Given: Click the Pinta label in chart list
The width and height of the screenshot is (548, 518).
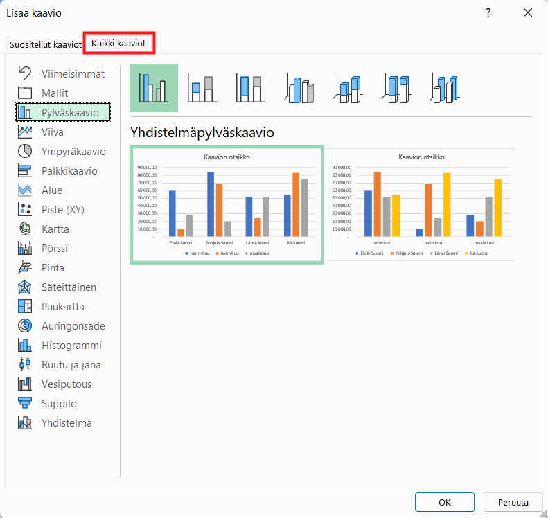Looking at the screenshot, I should (53, 267).
